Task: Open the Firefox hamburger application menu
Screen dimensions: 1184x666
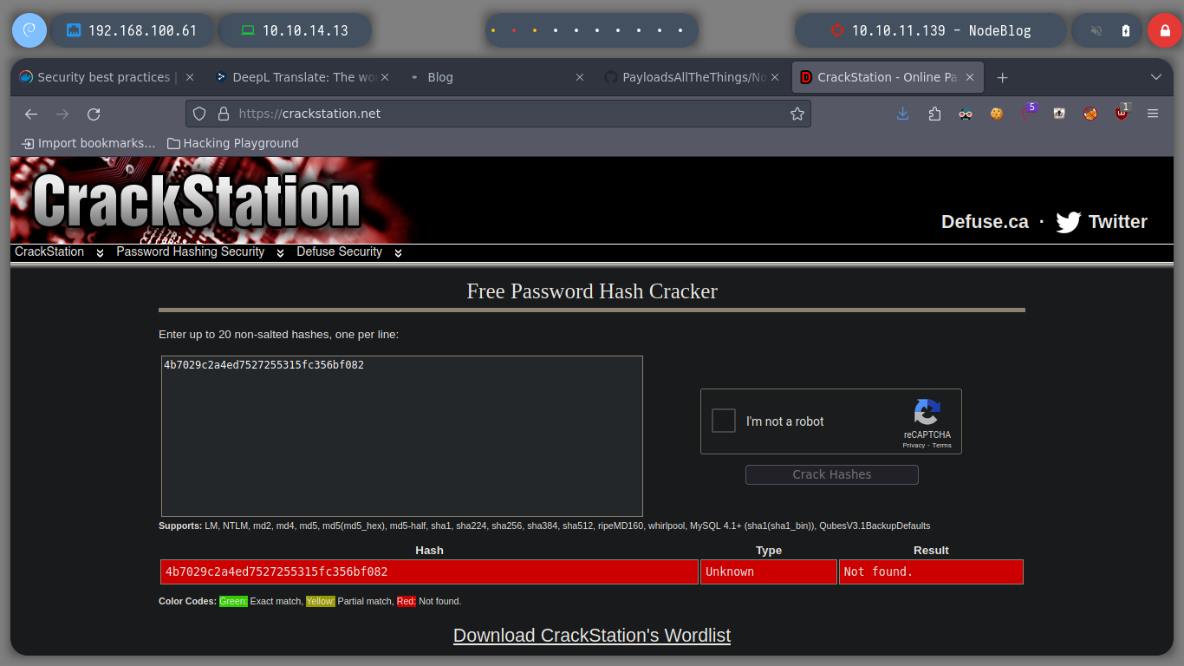Action: pyautogui.click(x=1153, y=114)
